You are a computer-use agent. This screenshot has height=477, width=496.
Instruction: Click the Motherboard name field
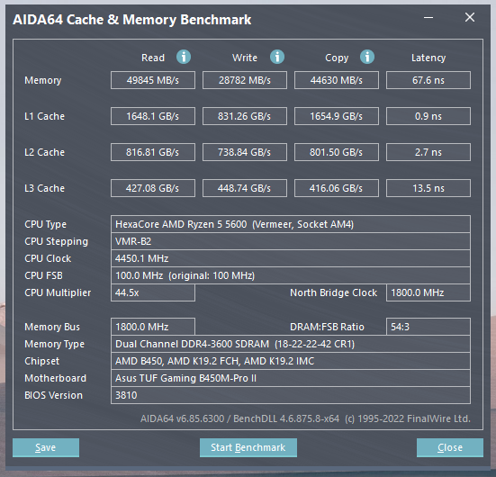(291, 378)
